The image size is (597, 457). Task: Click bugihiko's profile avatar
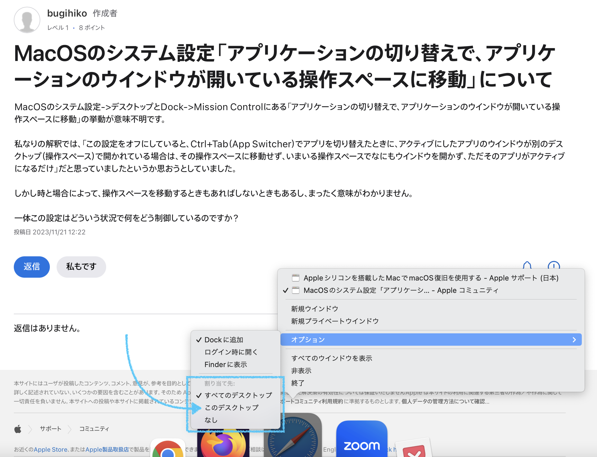pyautogui.click(x=27, y=20)
